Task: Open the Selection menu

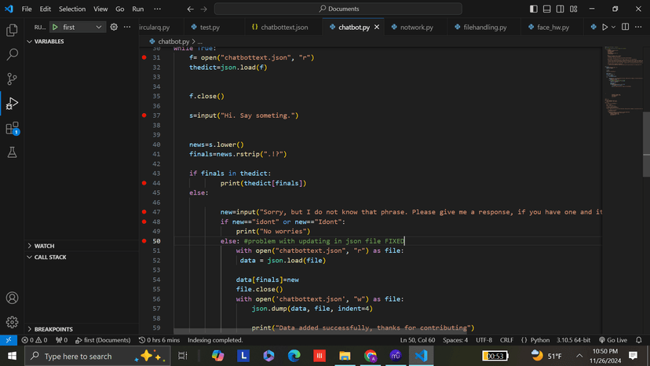Action: click(x=72, y=9)
